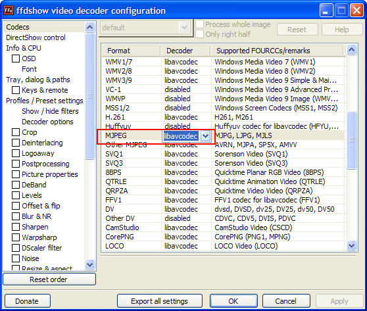Select the CorePNG format row
The width and height of the screenshot is (367, 311).
point(223,237)
